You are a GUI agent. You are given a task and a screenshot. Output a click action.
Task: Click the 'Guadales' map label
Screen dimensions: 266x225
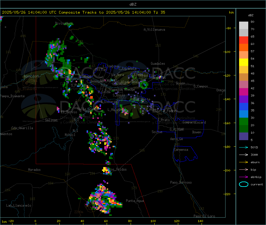[158, 64]
